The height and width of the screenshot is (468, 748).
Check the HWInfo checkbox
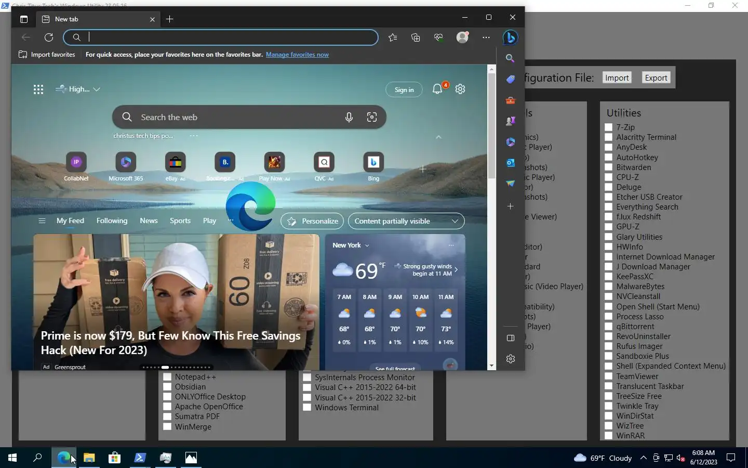point(609,247)
